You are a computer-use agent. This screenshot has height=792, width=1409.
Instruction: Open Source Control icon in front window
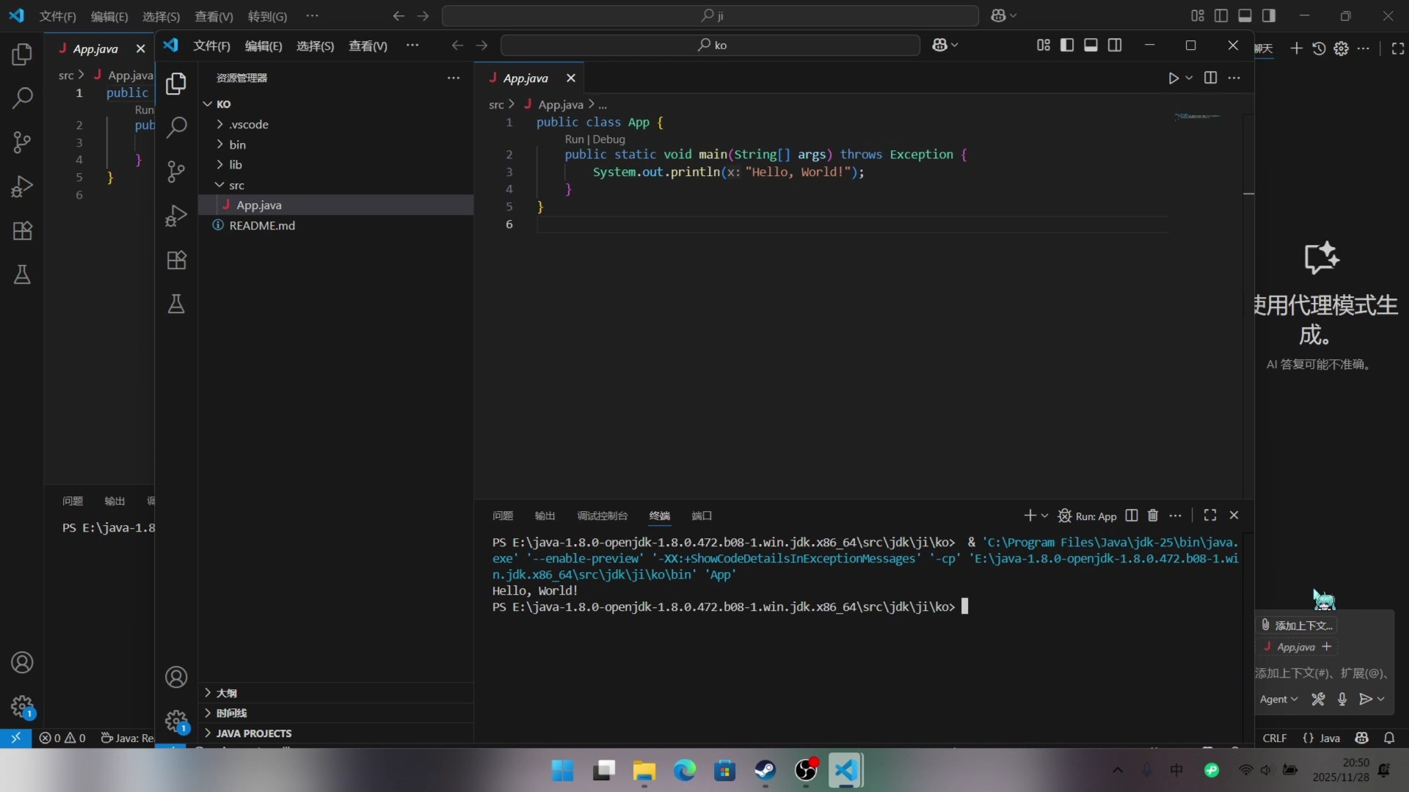(x=176, y=172)
